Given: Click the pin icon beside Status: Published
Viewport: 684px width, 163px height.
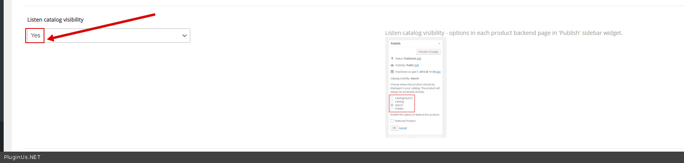Looking at the screenshot, I should [392, 59].
